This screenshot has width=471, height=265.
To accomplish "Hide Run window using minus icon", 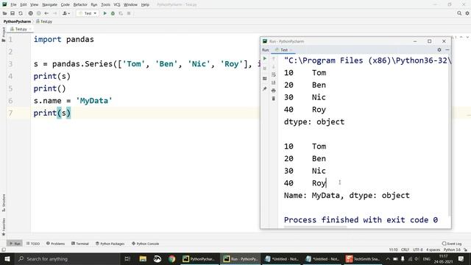I will (x=447, y=50).
